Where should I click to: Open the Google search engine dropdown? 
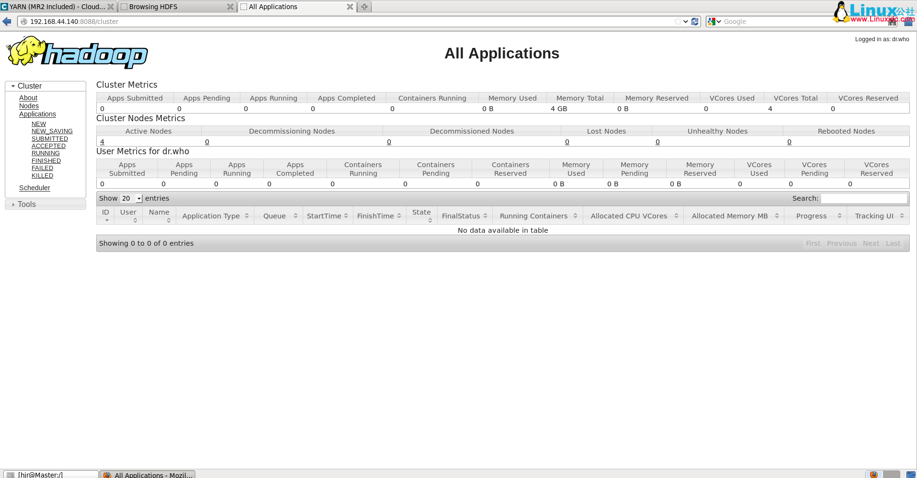714,22
